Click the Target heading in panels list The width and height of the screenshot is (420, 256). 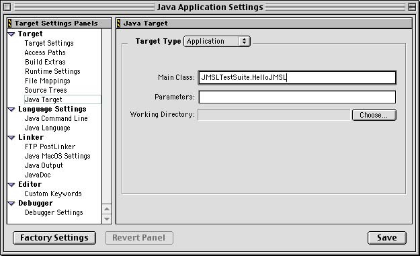[x=30, y=34]
